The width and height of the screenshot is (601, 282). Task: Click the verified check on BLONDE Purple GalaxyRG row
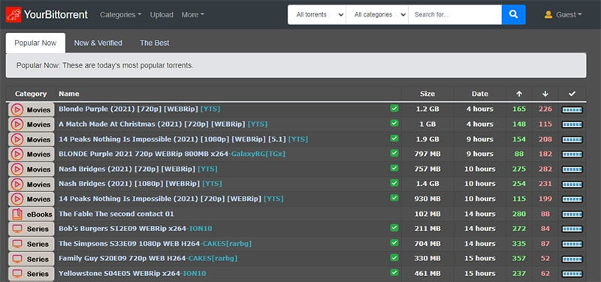[x=394, y=153]
